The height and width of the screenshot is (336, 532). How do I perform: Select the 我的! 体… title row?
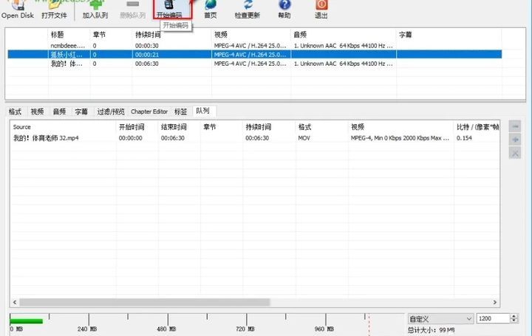click(x=254, y=64)
